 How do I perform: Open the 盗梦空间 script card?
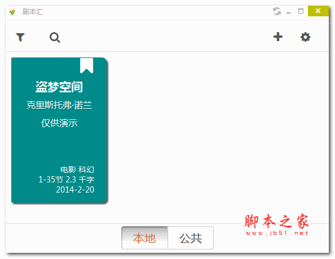point(59,130)
